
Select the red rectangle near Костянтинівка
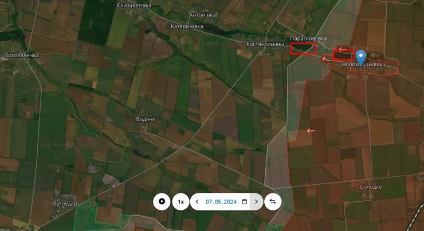pos(303,49)
